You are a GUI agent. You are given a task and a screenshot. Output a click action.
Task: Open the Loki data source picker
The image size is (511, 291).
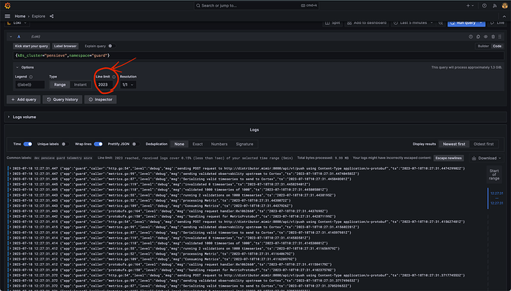(18, 23)
